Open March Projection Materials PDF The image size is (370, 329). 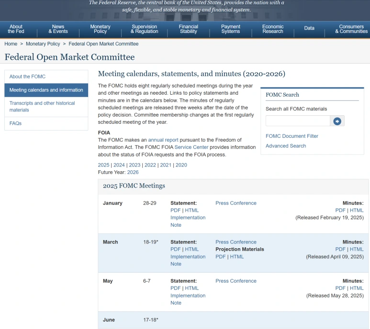pos(220,257)
